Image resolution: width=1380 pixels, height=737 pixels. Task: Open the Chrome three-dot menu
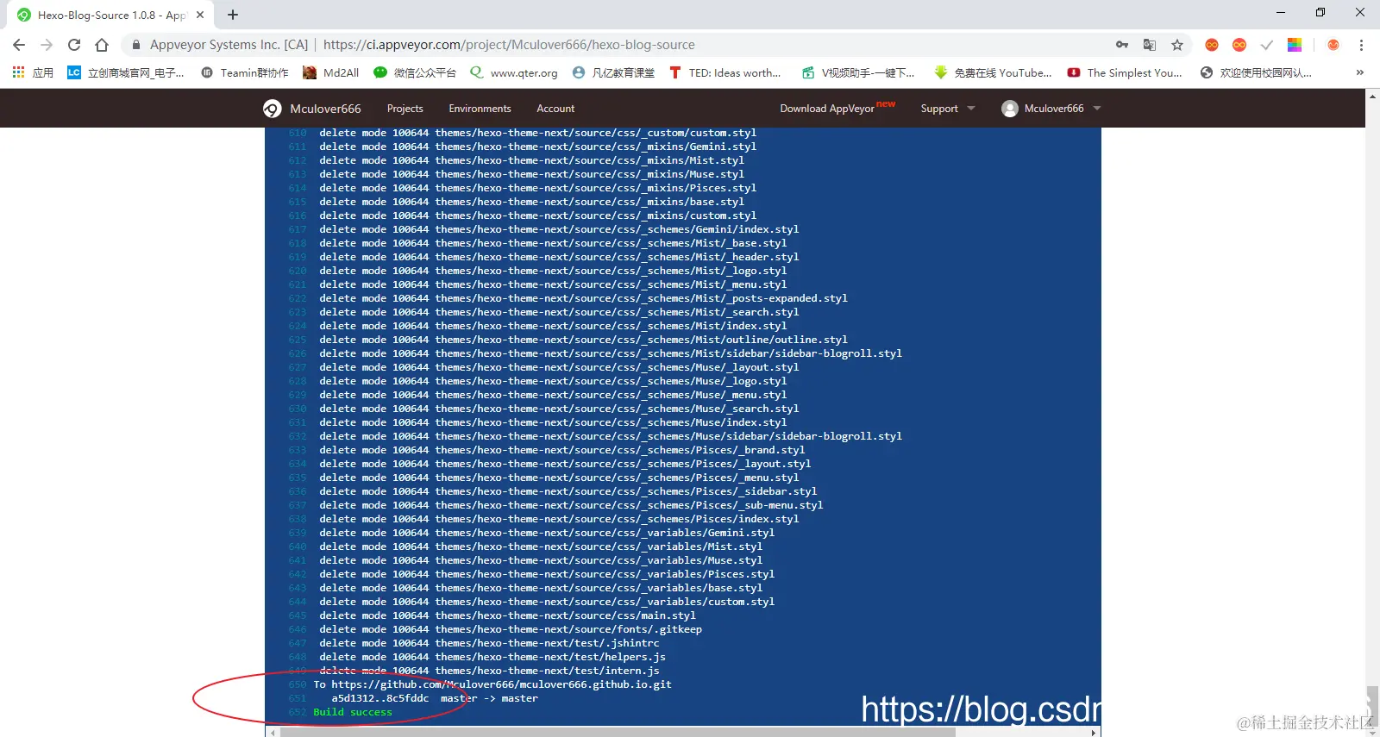[x=1361, y=45]
